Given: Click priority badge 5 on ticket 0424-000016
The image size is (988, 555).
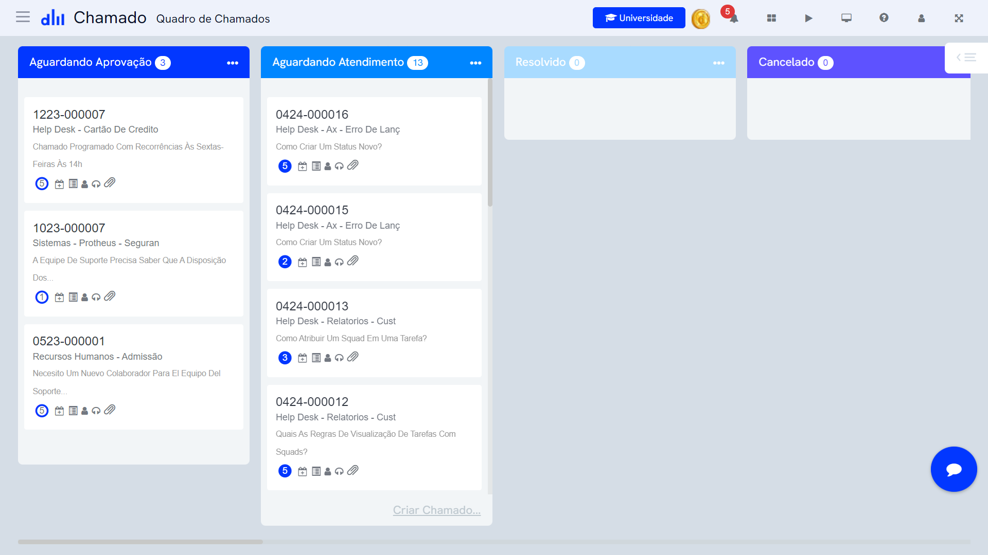Looking at the screenshot, I should (285, 166).
